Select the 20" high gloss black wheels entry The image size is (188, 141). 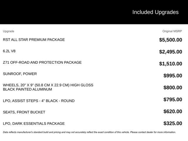click(x=48, y=87)
